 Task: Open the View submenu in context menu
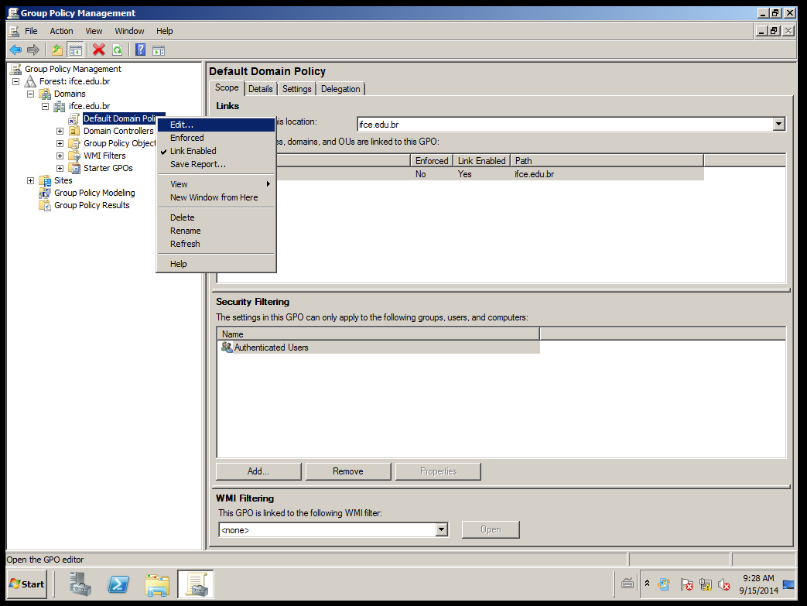[x=216, y=184]
